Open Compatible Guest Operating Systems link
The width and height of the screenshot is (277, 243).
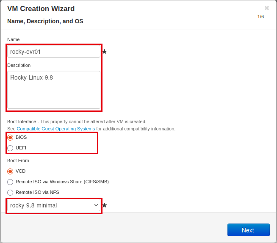(55, 129)
